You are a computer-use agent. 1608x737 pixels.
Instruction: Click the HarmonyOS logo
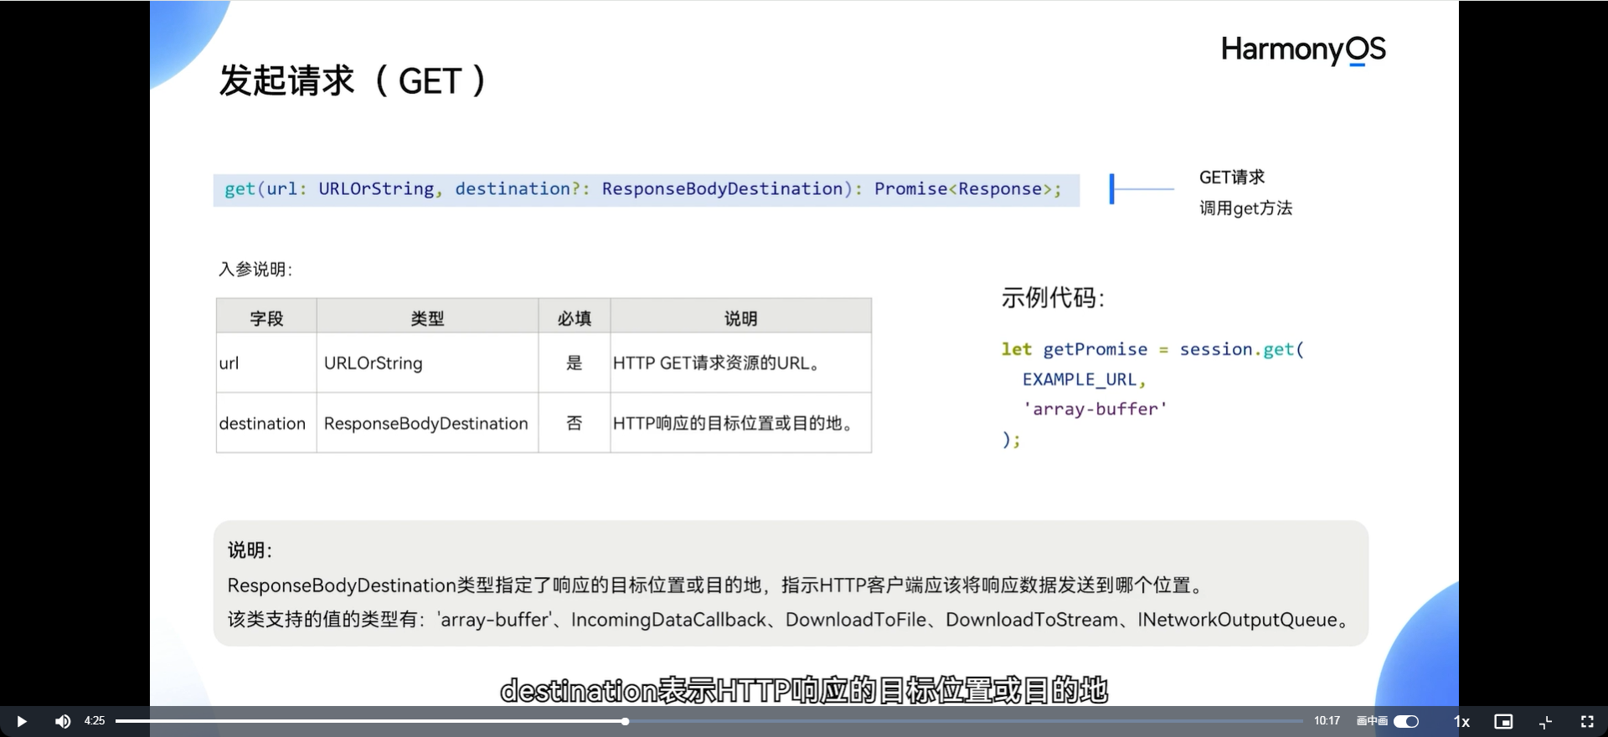(x=1303, y=50)
